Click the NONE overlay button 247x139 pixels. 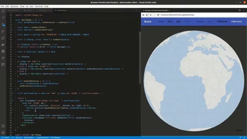210,22
